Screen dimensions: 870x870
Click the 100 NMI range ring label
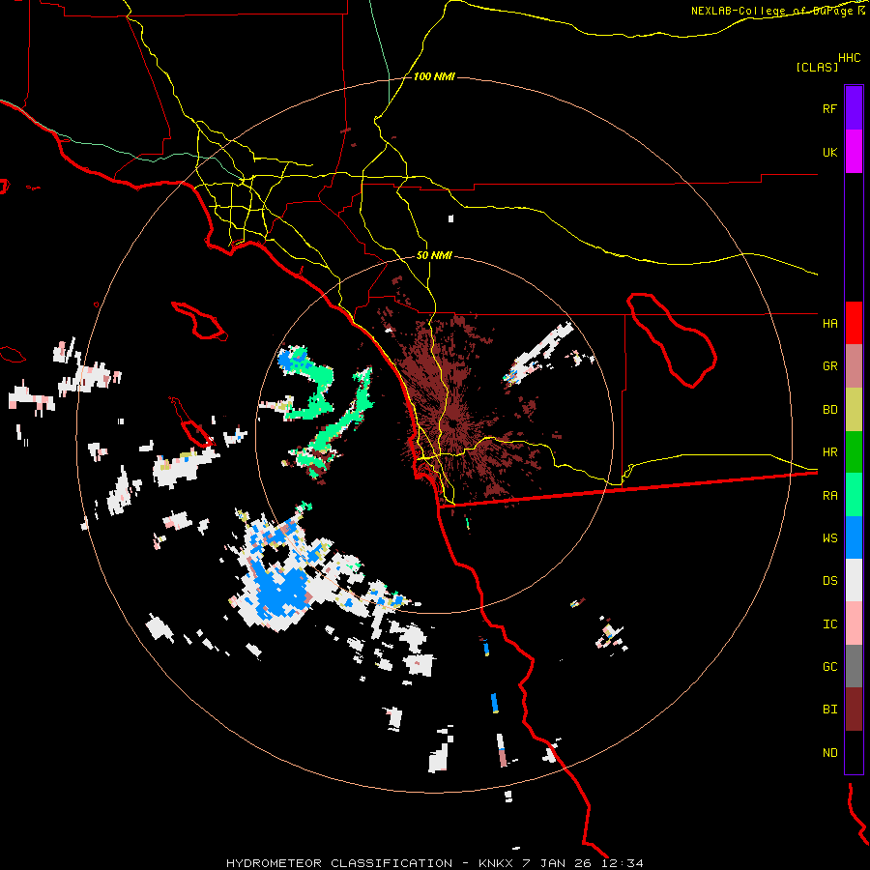434,76
